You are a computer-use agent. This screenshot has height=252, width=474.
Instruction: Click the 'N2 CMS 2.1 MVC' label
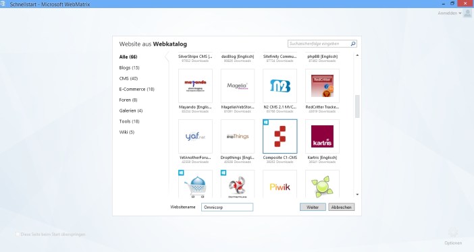click(280, 107)
